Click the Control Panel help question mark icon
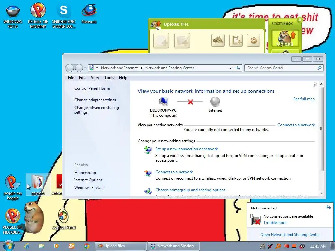Screen dimensions: 335x251 315,85
